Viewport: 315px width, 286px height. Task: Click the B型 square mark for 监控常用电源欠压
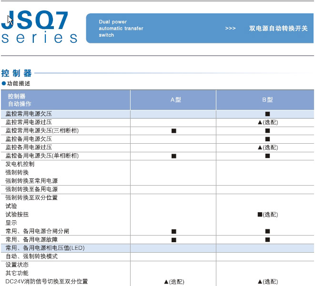tap(267, 114)
